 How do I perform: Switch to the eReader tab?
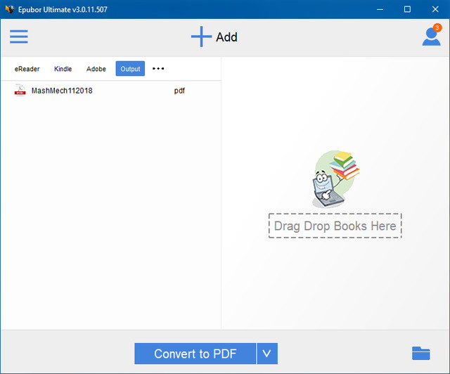coord(27,69)
